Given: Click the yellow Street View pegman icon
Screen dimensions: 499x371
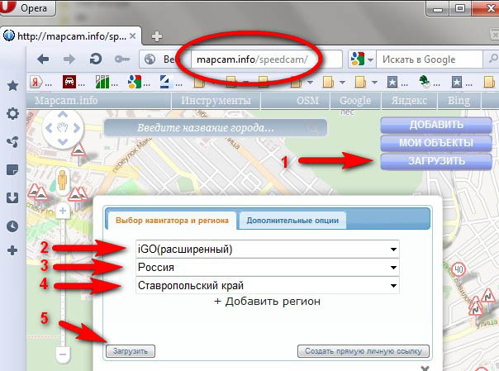Looking at the screenshot, I should pyautogui.click(x=62, y=178).
